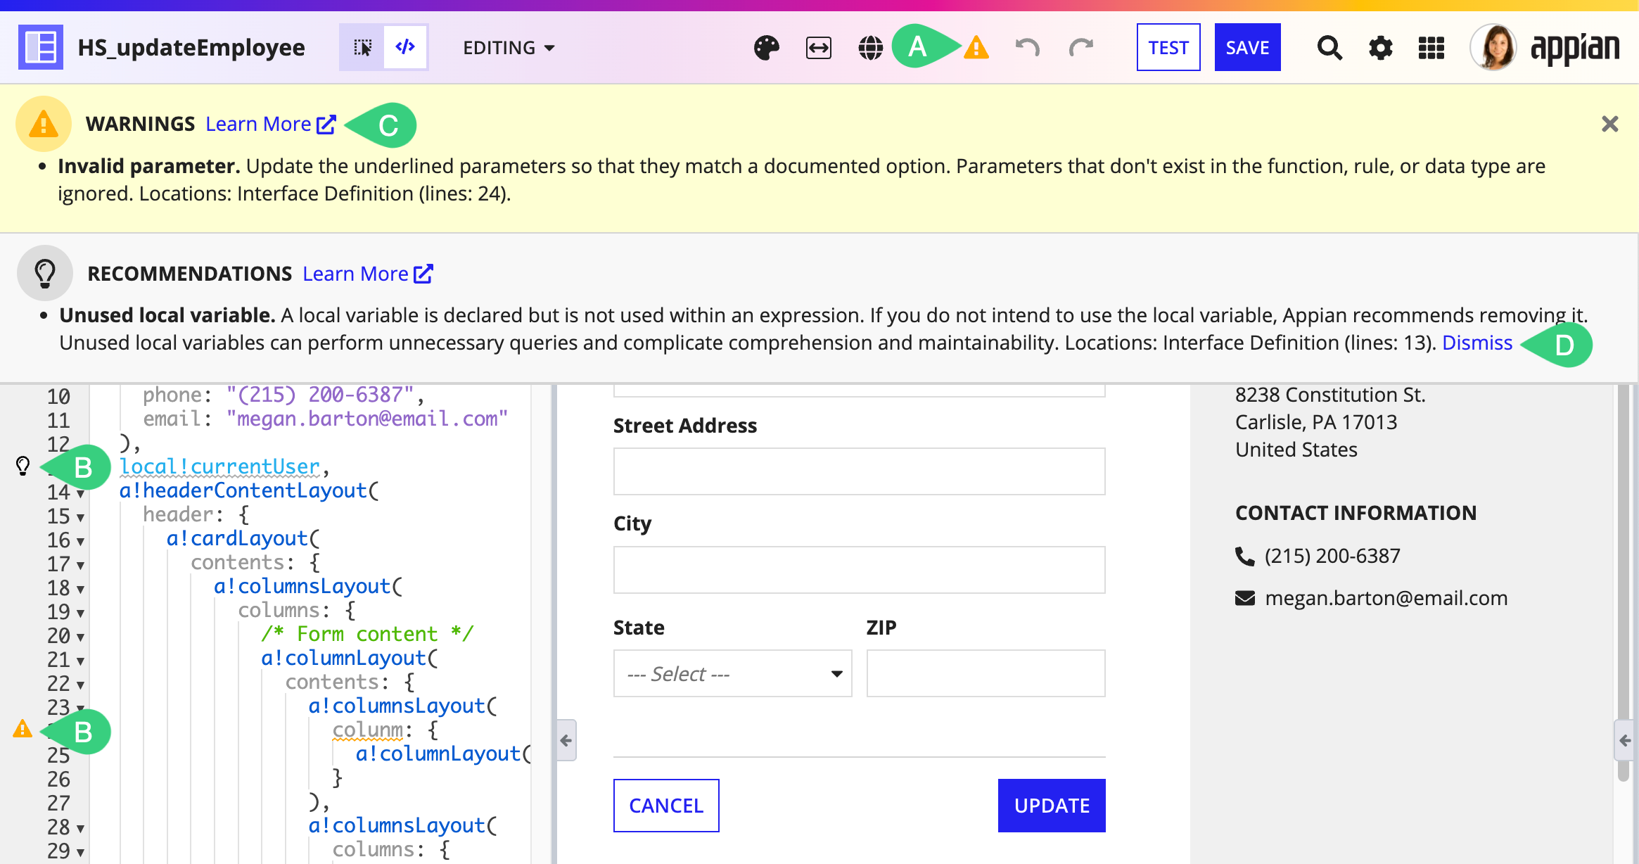The width and height of the screenshot is (1639, 864).
Task: Click the CANCEL button
Action: pos(666,806)
